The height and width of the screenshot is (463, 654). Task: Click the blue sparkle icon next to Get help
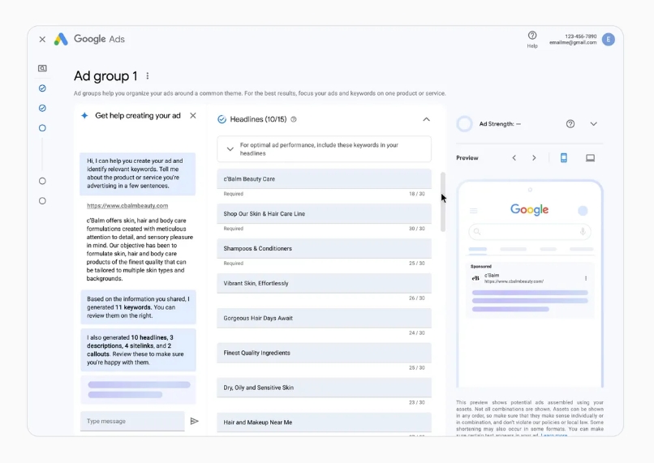pyautogui.click(x=84, y=115)
